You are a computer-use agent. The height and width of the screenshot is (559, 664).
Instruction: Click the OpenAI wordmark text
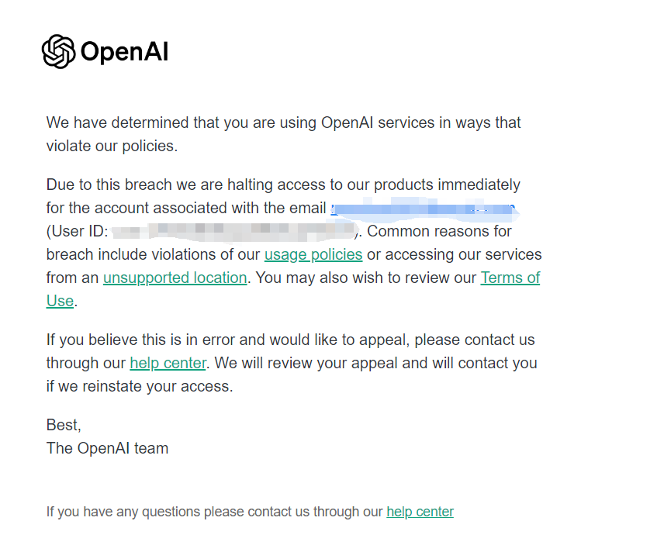click(124, 52)
